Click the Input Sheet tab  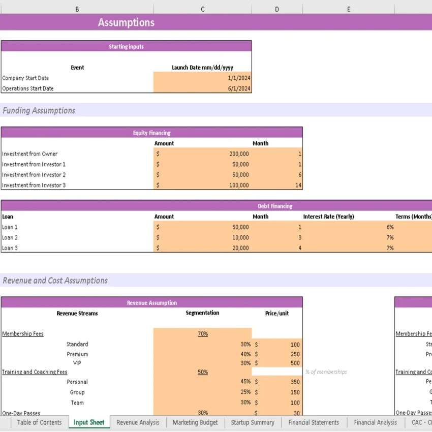(x=89, y=422)
